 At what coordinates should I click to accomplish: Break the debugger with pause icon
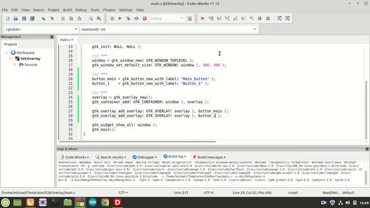point(260,18)
